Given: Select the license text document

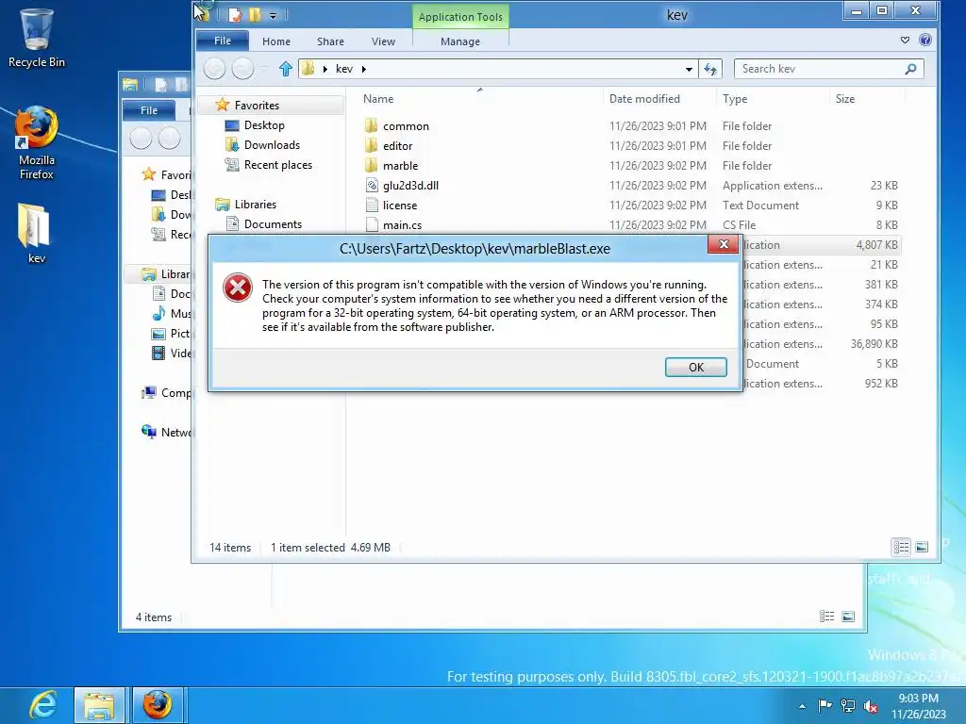Looking at the screenshot, I should [399, 205].
